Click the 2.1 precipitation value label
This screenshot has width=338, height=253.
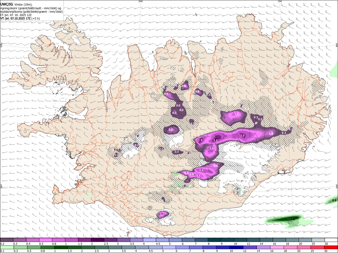(200, 140)
